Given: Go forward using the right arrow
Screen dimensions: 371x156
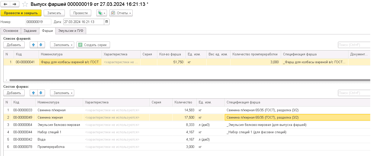Looking at the screenshot, I should pyautogui.click(x=14, y=4).
